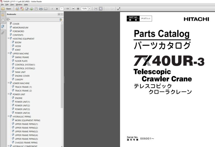Go to previous page arrow
Image resolution: width=215 pixels, height=147 pixels.
tap(52, 9)
